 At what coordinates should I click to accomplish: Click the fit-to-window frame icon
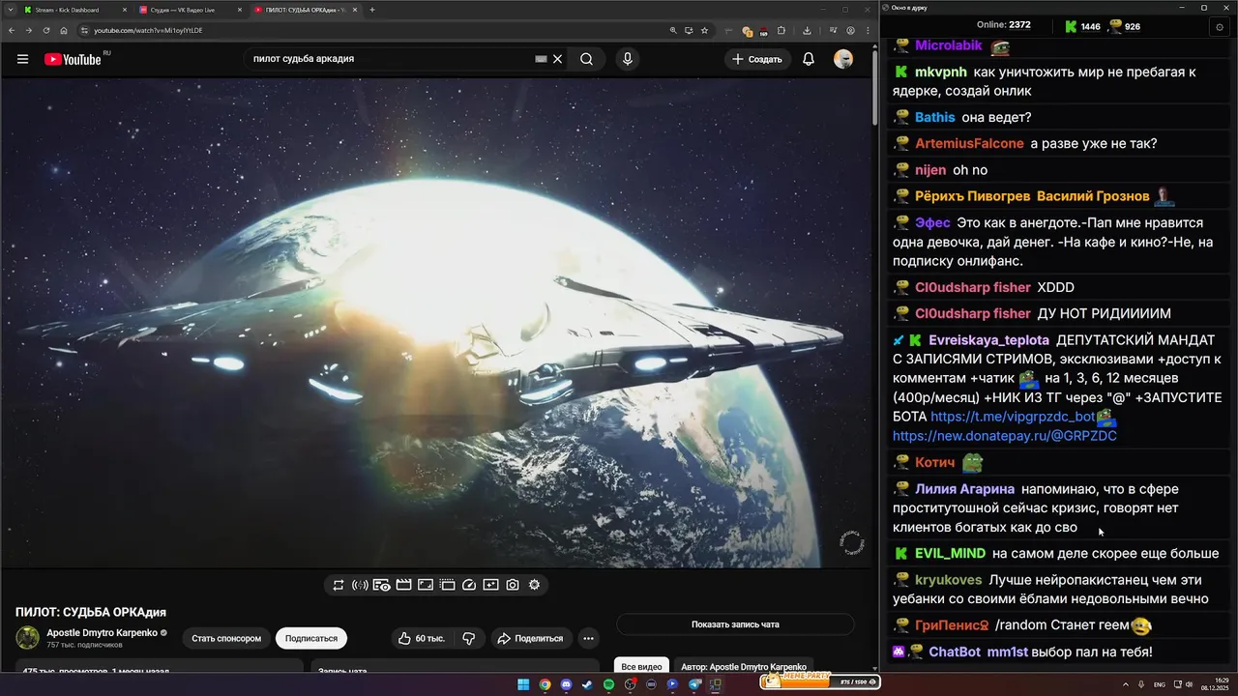pyautogui.click(x=426, y=585)
